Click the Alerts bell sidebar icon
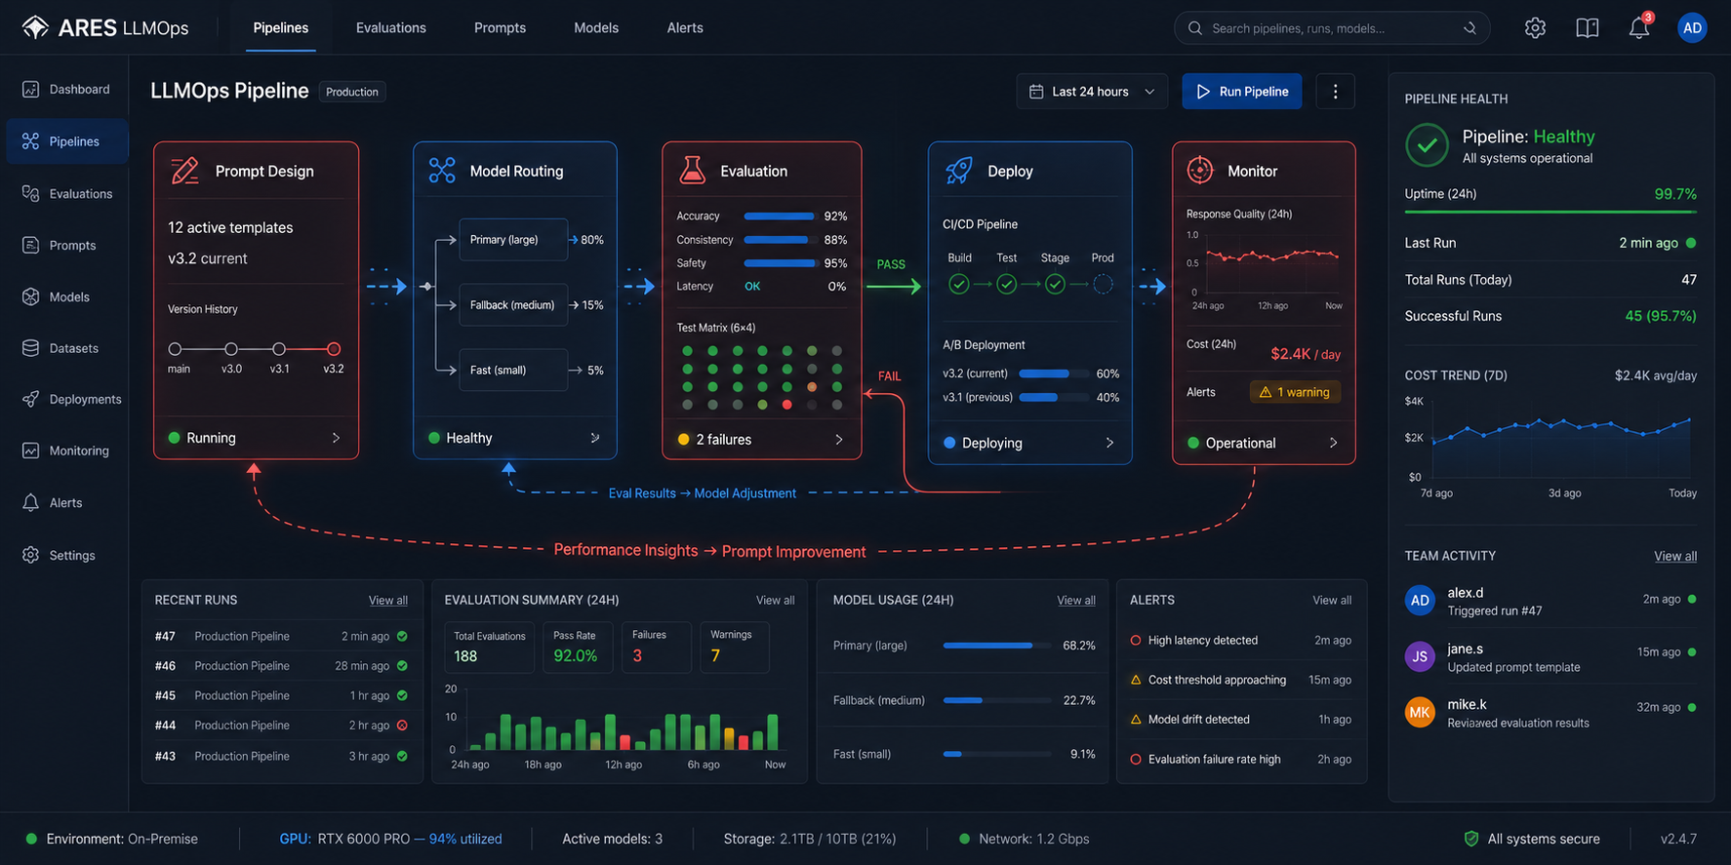Viewport: 1731px width, 865px height. [x=30, y=502]
